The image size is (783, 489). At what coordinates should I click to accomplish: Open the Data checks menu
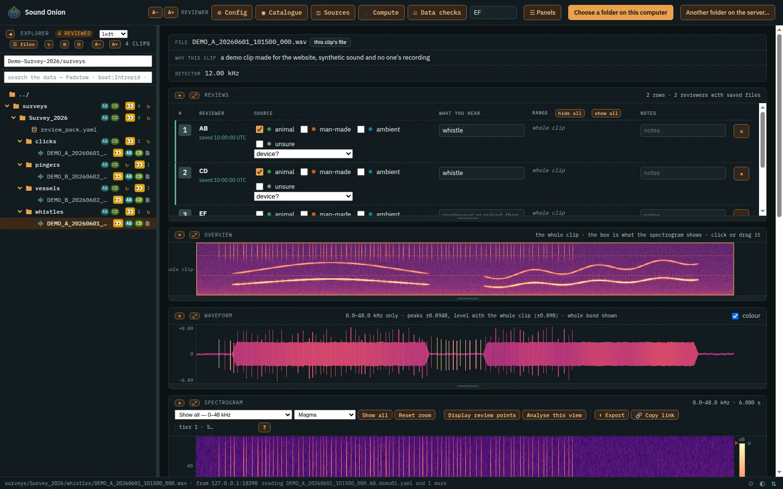[437, 12]
